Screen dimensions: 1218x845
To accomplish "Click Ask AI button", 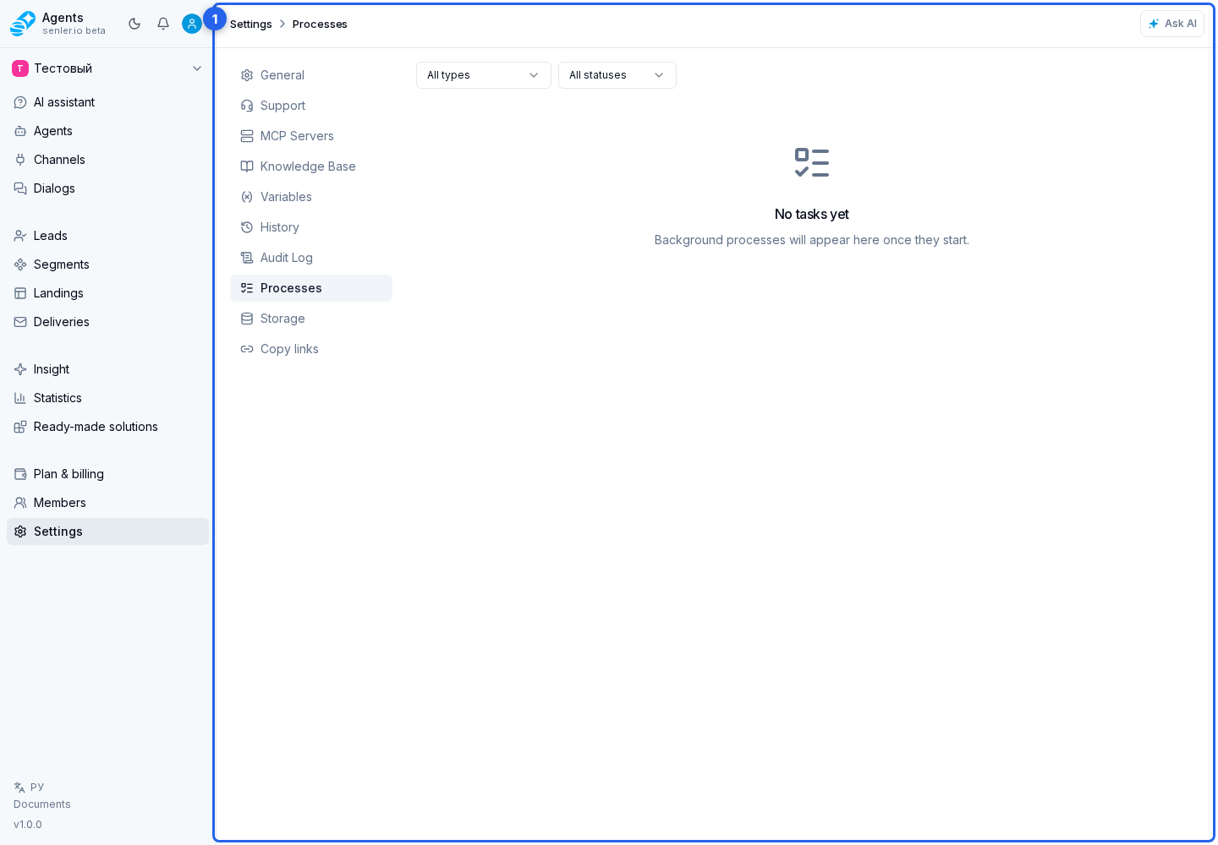I will (x=1172, y=24).
